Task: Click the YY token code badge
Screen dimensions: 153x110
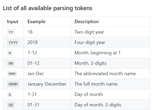Action: tap(11, 32)
